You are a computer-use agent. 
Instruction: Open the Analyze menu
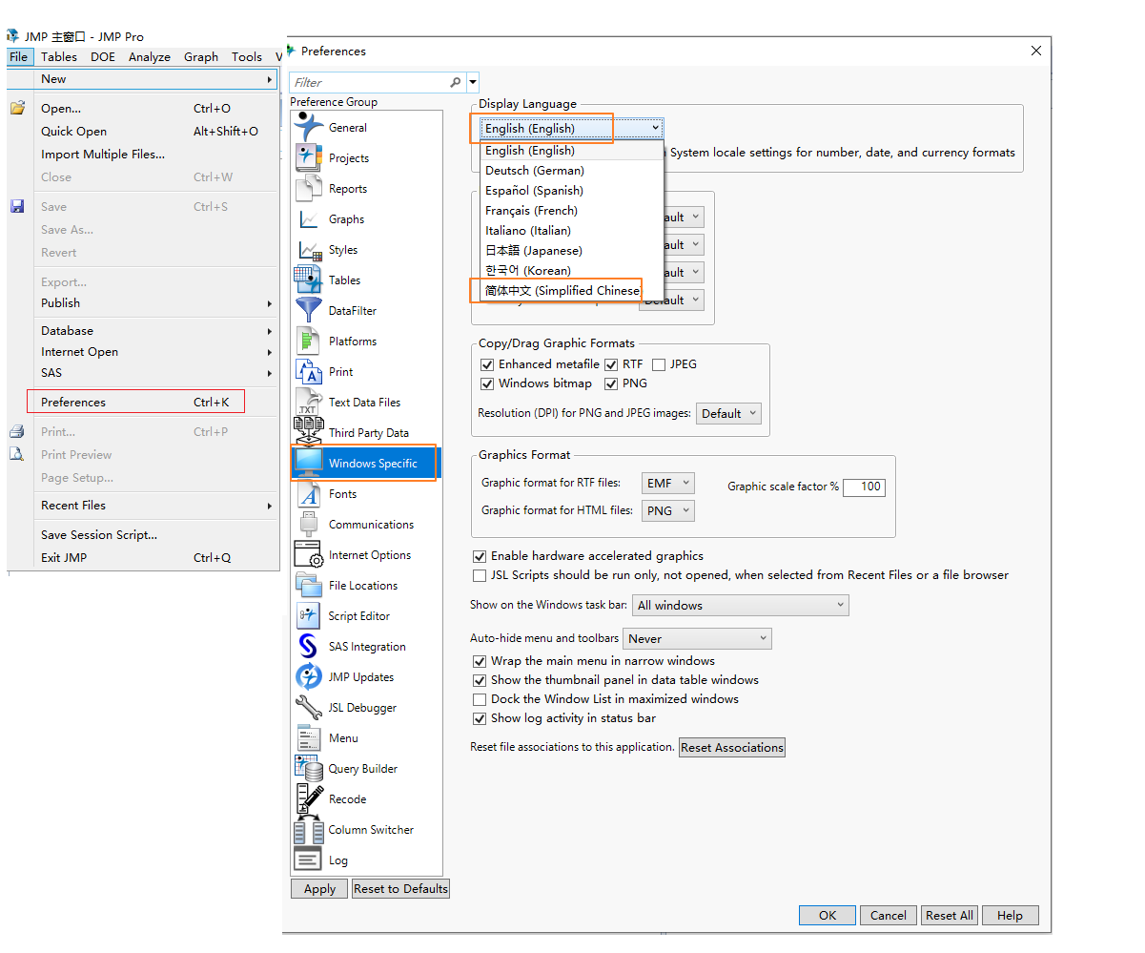150,57
